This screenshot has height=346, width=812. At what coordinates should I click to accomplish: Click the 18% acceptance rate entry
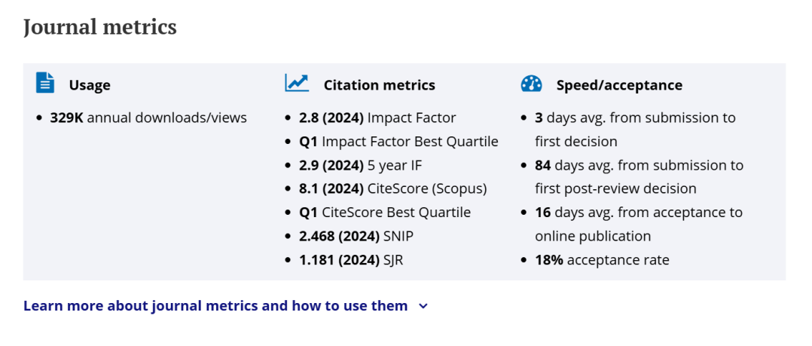pyautogui.click(x=603, y=260)
